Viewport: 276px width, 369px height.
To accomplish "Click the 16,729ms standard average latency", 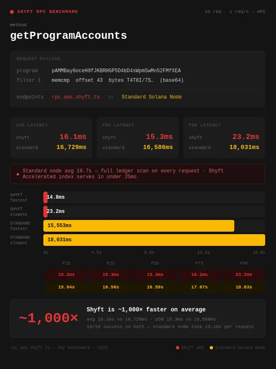I will [71, 147].
